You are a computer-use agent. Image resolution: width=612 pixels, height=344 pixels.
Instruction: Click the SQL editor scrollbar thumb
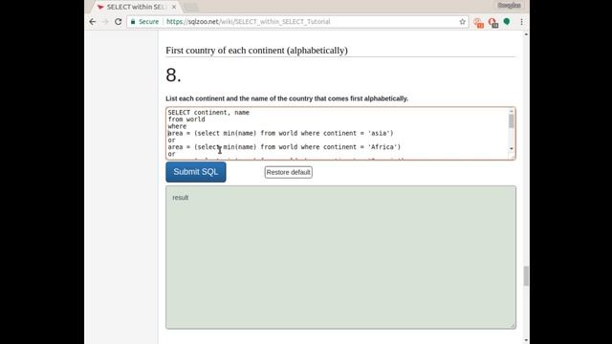[511, 121]
